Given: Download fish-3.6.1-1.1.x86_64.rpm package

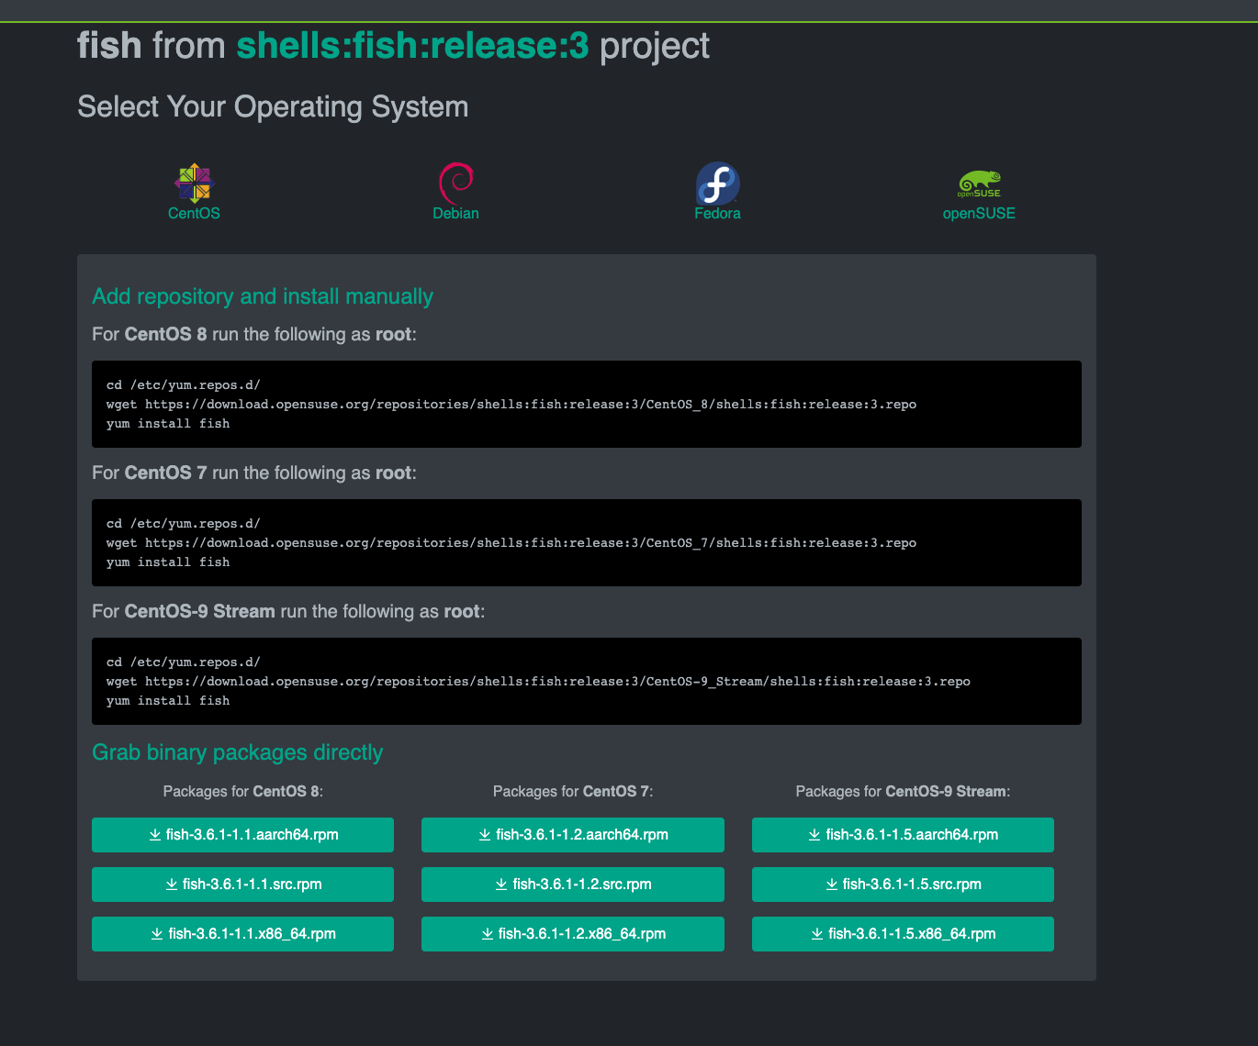Looking at the screenshot, I should pos(242,934).
